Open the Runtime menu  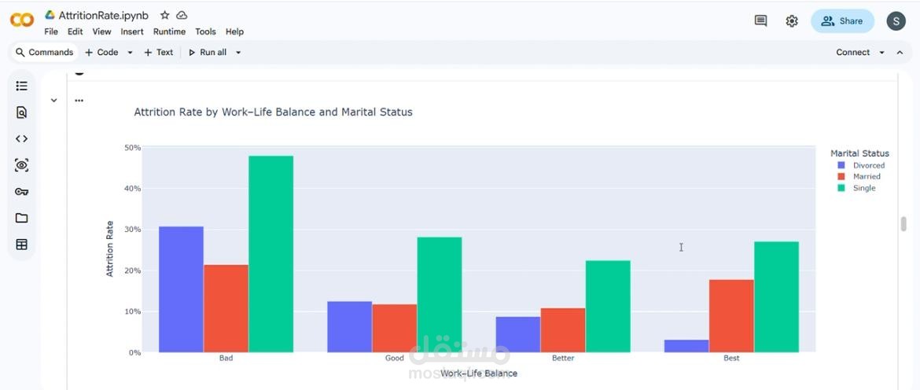(x=169, y=31)
